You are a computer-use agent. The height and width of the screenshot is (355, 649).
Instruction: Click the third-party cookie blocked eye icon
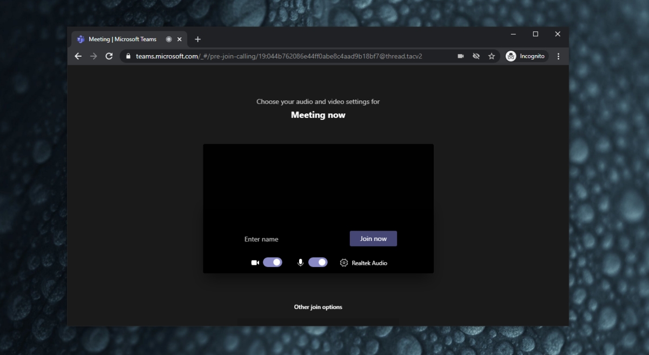(x=476, y=56)
